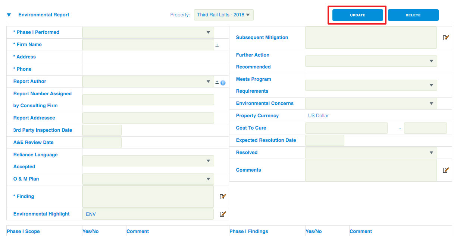Screen dimensions: 457x236
Task: Click the Report Author info icon
Action: pos(223,83)
